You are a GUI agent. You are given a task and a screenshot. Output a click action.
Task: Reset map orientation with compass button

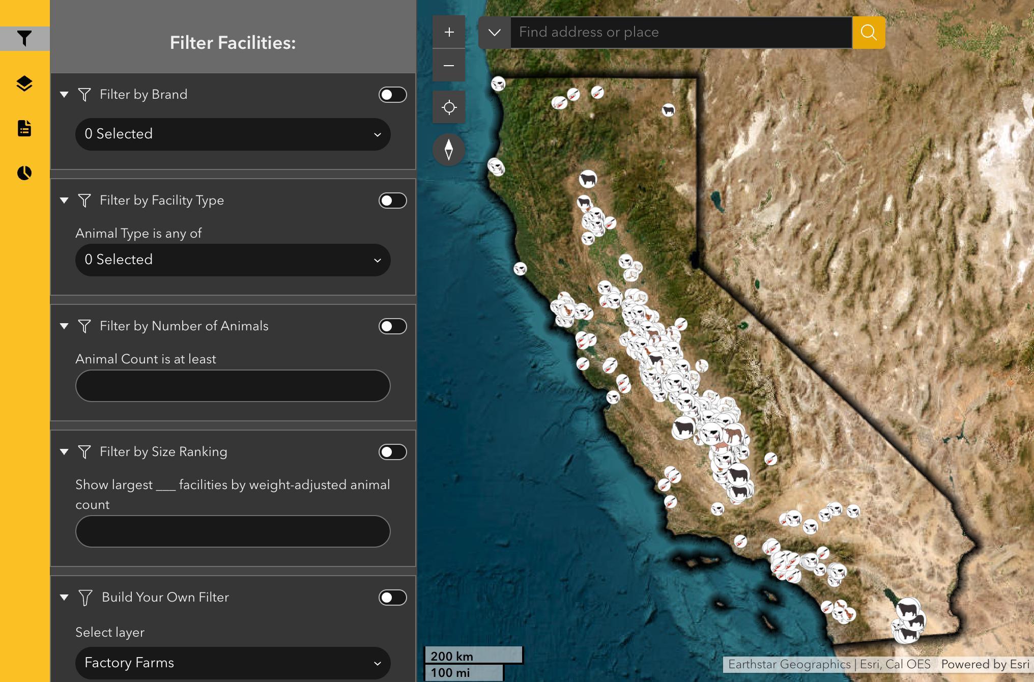(449, 150)
